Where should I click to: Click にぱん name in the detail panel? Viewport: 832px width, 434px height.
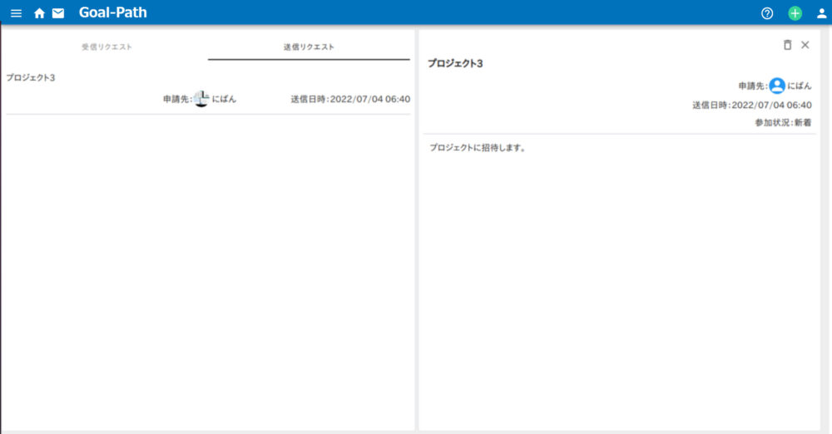pyautogui.click(x=799, y=86)
